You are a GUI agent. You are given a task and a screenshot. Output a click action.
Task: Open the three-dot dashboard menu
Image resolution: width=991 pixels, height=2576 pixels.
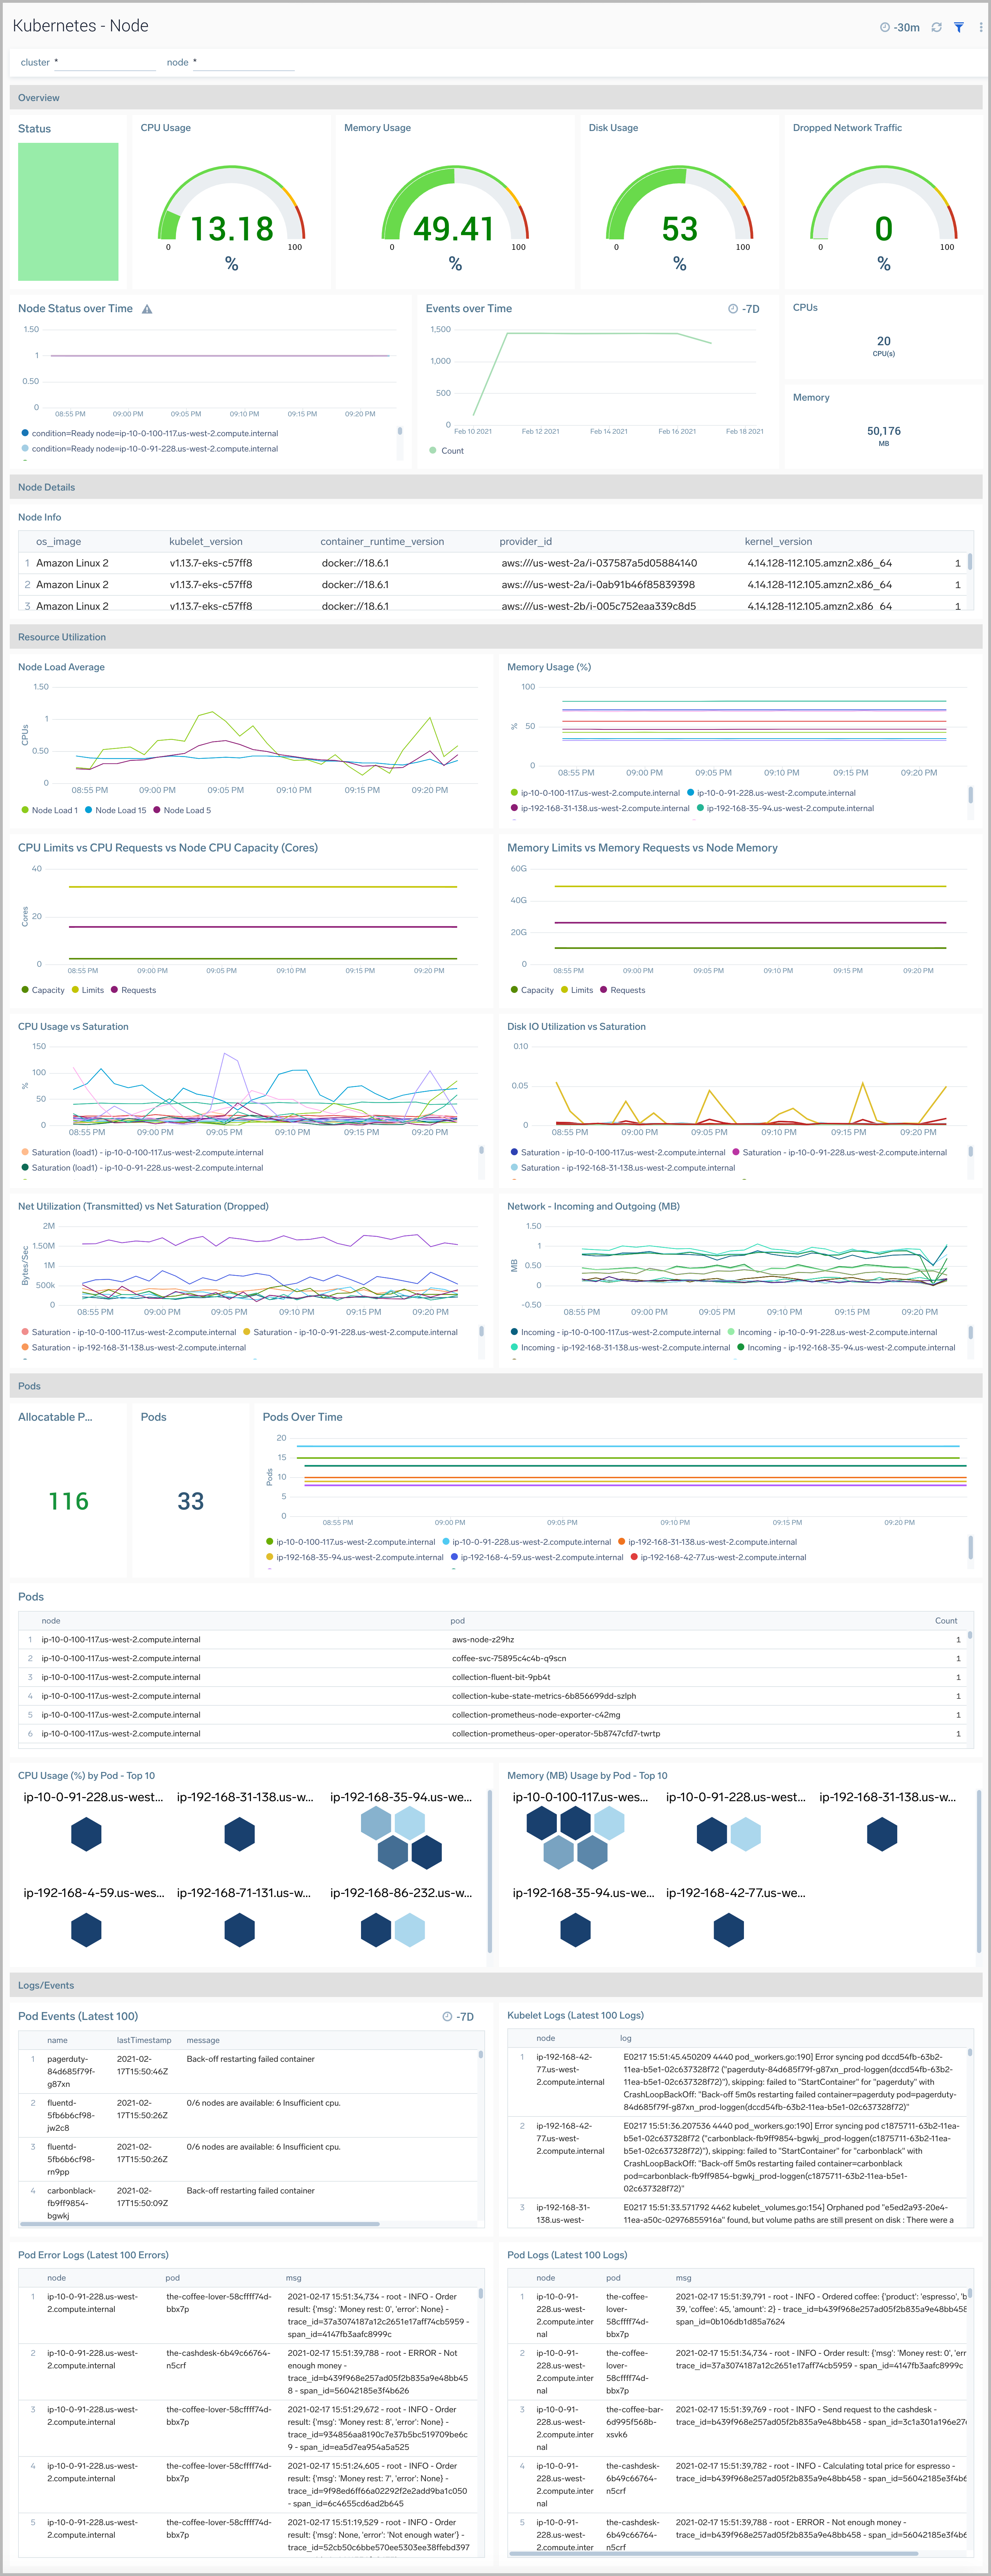pos(981,27)
